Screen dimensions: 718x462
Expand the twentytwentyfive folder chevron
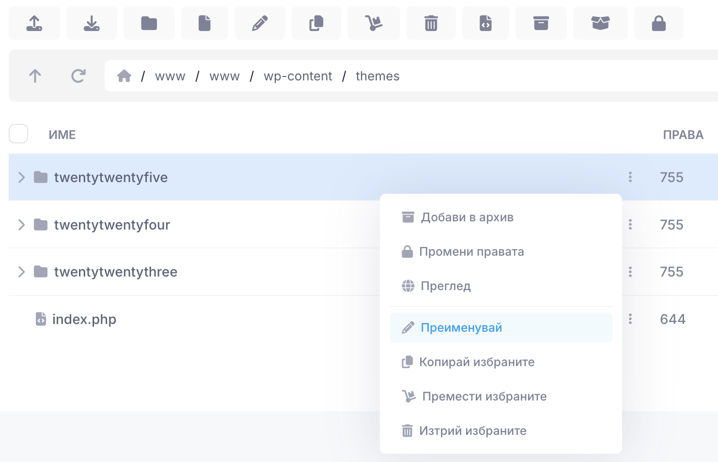coord(21,177)
